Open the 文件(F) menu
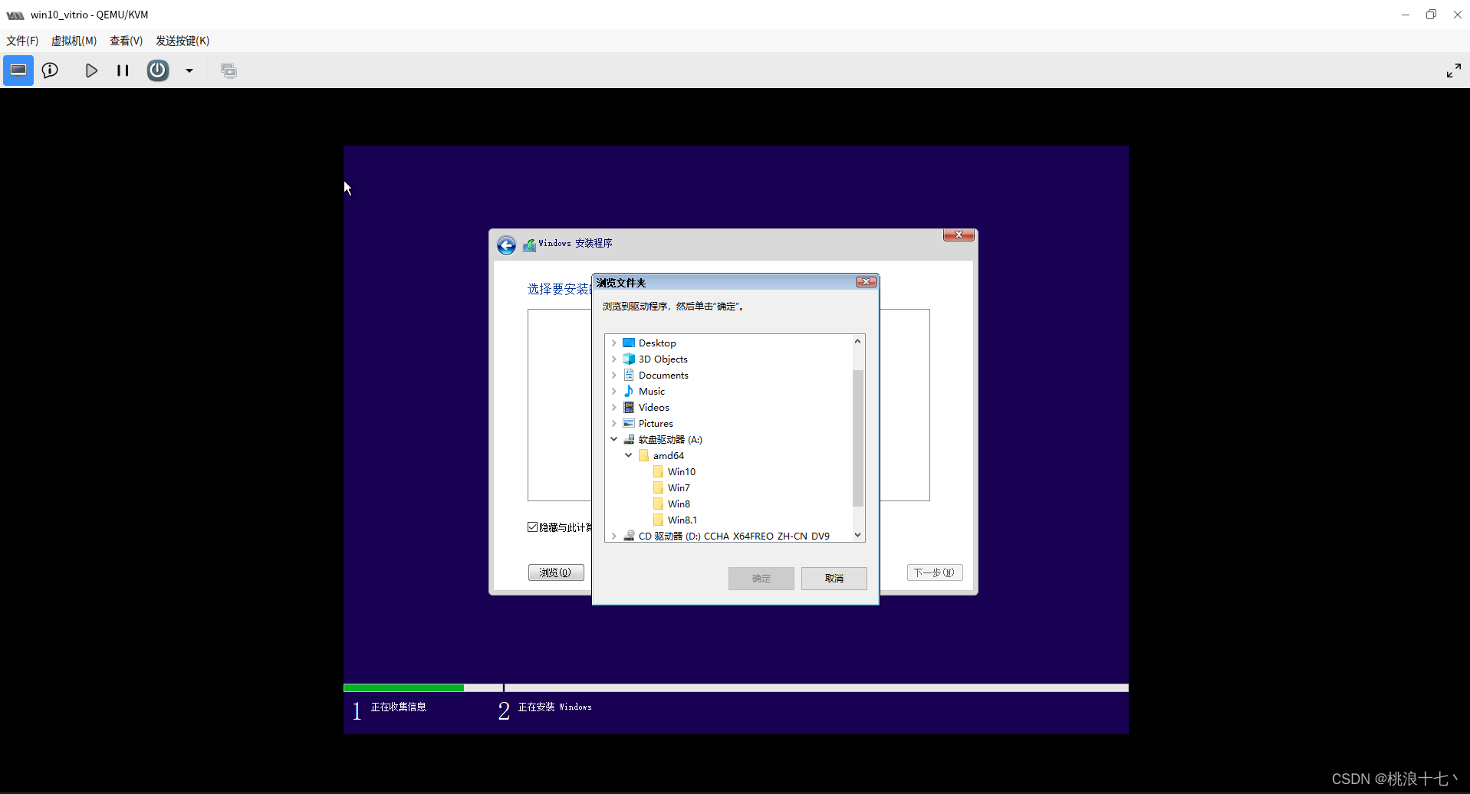 (x=22, y=41)
